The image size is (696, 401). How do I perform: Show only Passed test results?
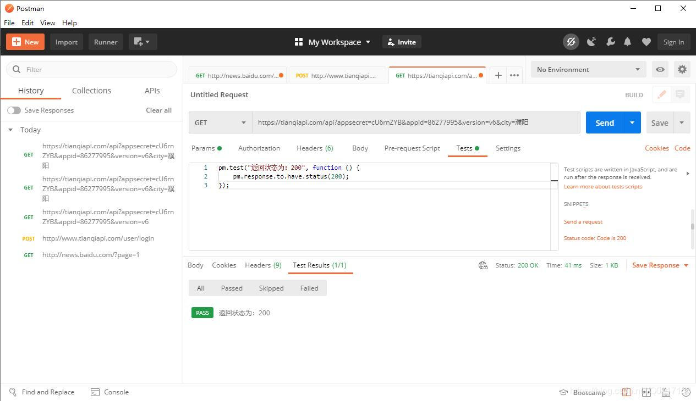[x=232, y=288]
